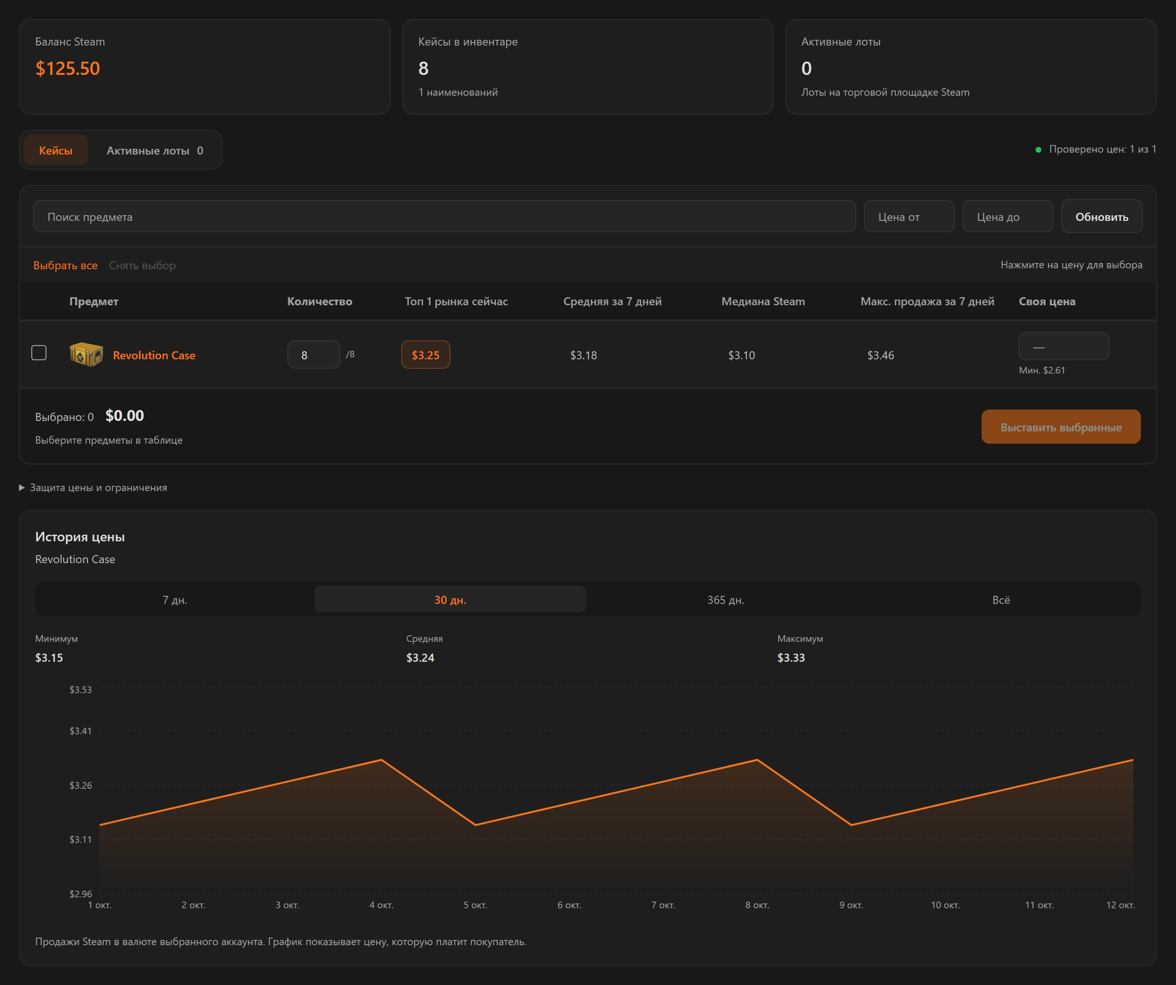
Task: Show the Всё price history range
Action: pos(1001,600)
